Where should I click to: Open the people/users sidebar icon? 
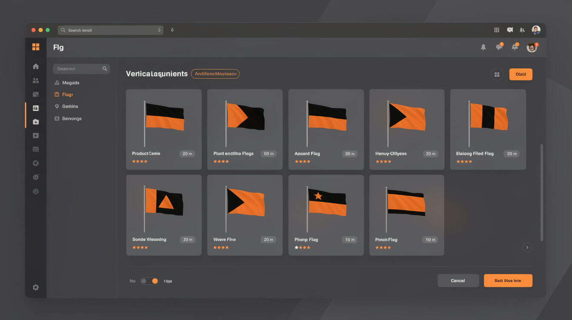click(x=36, y=80)
